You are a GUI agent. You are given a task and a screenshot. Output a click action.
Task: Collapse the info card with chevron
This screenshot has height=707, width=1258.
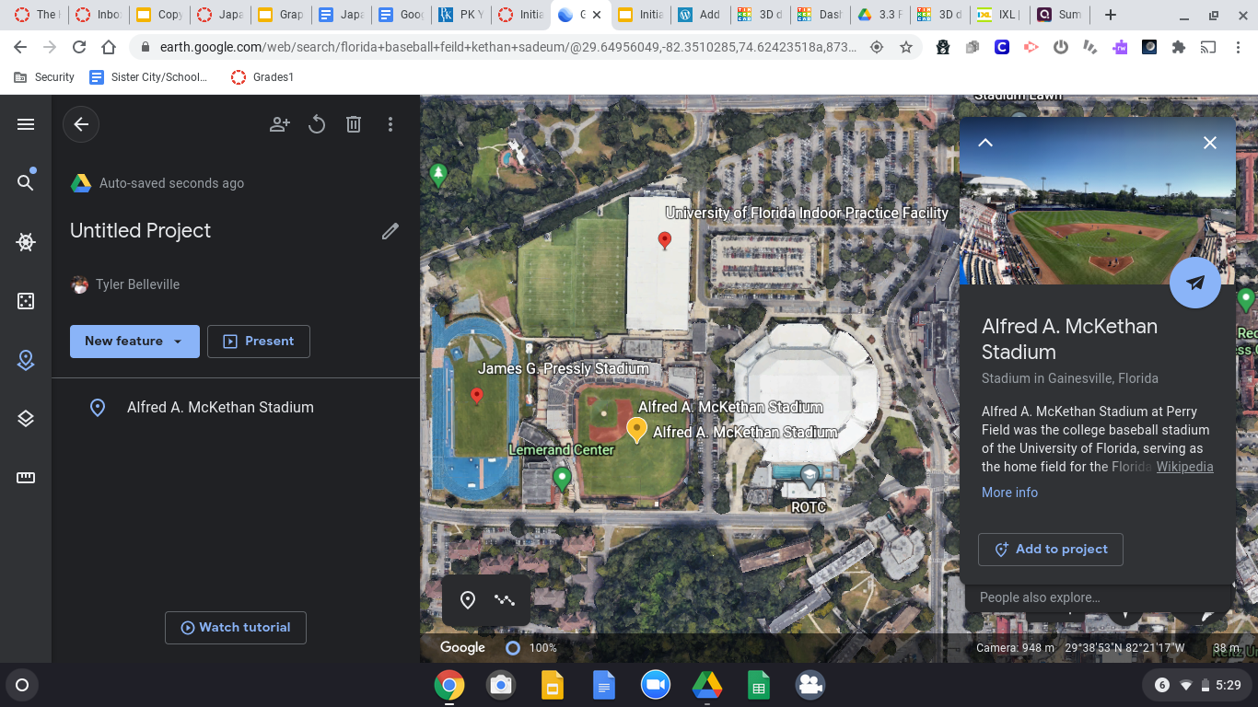point(985,143)
